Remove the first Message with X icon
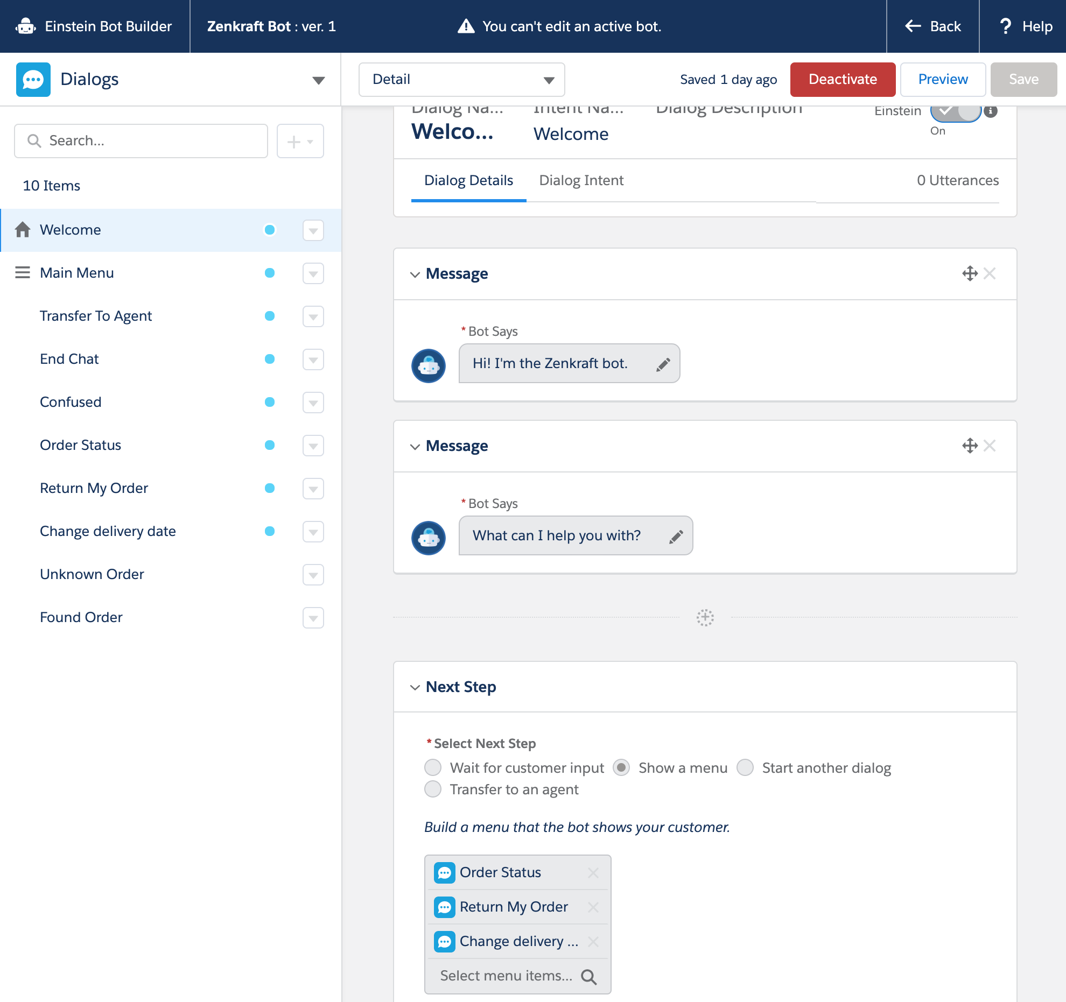Screen dimensions: 1066x1002 tap(990, 273)
